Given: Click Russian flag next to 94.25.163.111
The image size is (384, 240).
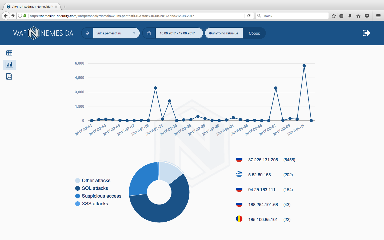Looking at the screenshot, I should [239, 189].
